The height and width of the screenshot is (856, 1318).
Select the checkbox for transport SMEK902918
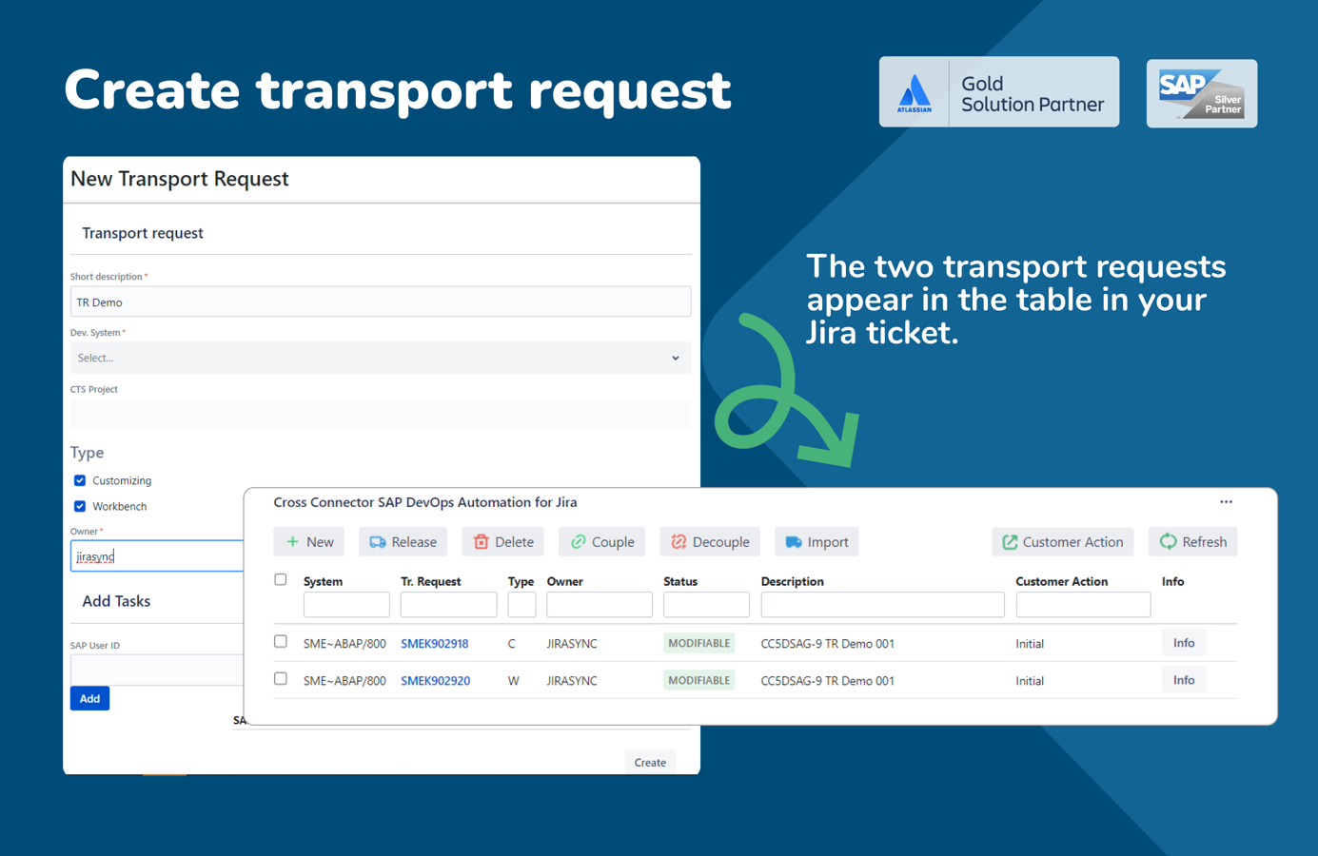click(281, 642)
